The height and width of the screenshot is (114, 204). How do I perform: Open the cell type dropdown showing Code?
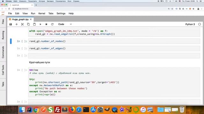tap(65, 24)
